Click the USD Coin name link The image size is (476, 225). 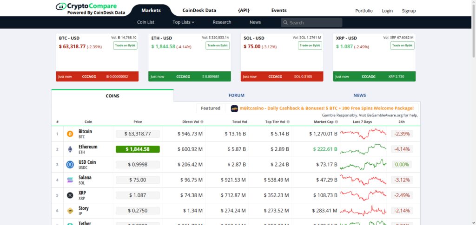(x=87, y=162)
